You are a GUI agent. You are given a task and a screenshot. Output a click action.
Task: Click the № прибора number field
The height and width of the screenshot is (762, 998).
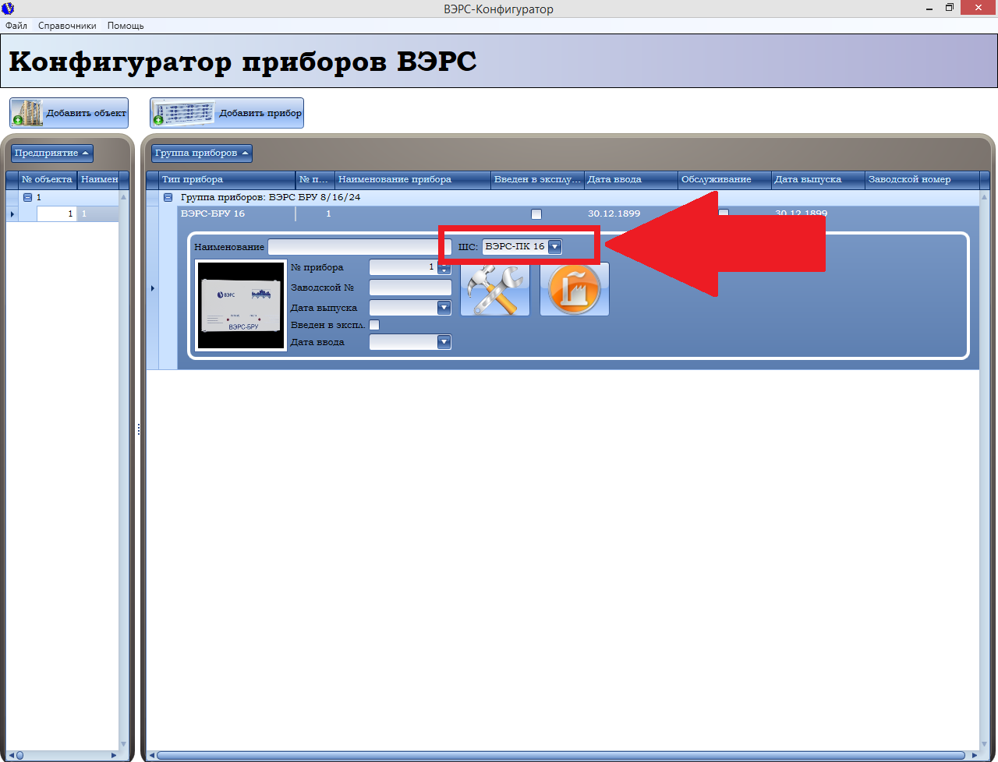(403, 267)
